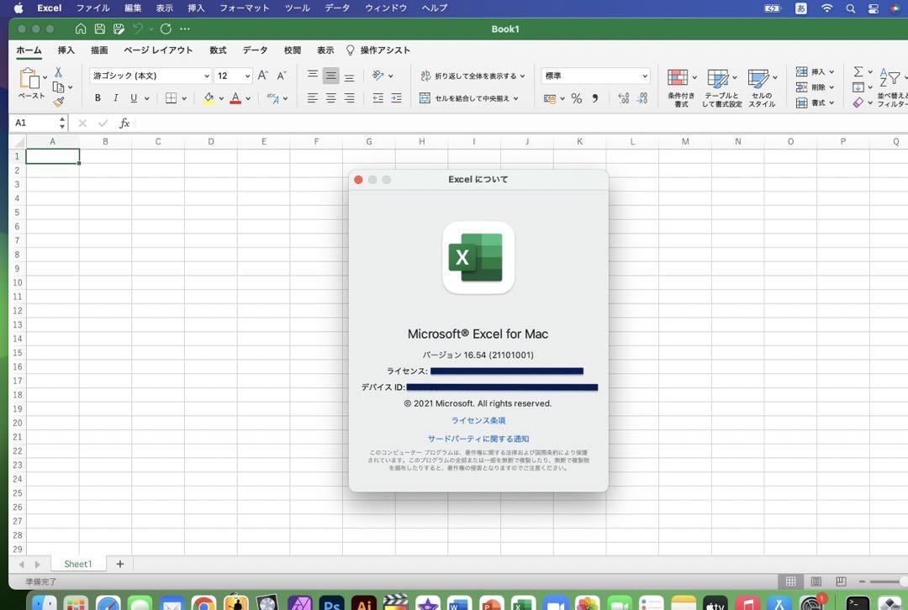Click the 操作アシスト search box
908x610 pixels.
click(x=378, y=50)
